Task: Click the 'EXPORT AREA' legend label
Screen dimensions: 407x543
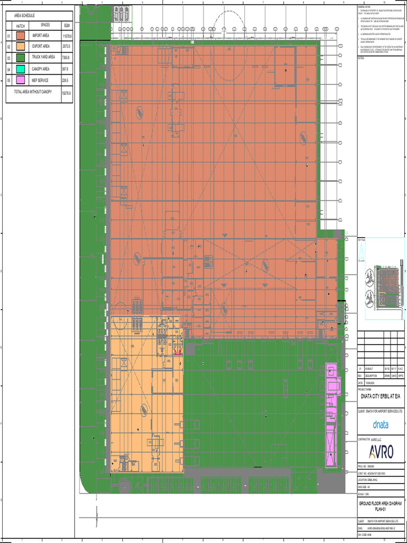Action: point(41,46)
